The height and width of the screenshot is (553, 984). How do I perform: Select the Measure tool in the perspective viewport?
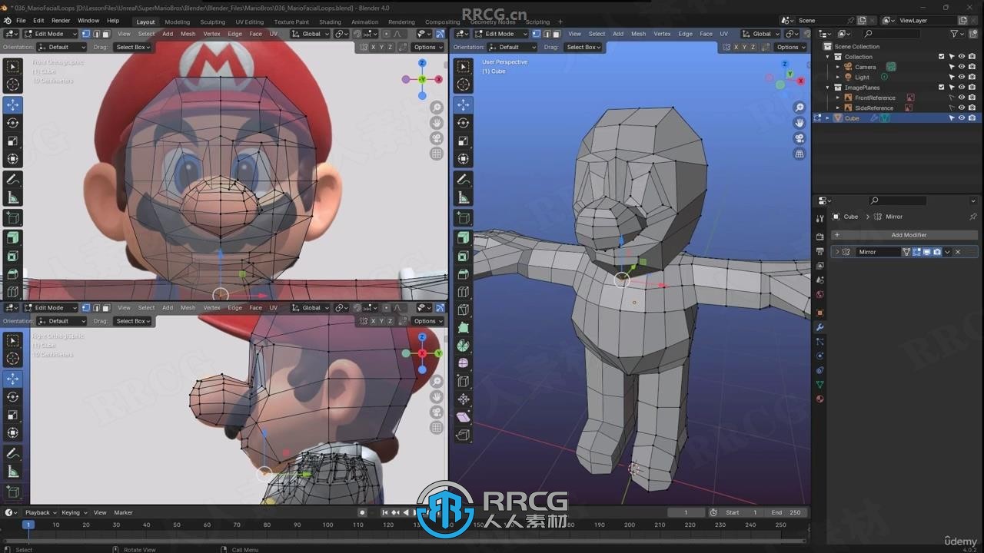464,198
